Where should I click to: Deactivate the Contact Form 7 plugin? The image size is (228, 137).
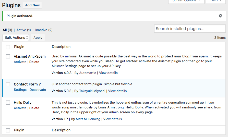tap(38, 90)
